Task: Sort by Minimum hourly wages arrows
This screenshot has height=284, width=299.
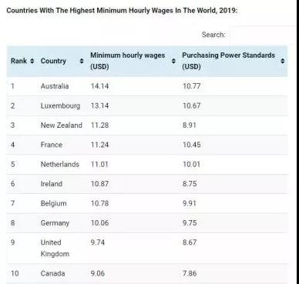Action: pos(173,61)
